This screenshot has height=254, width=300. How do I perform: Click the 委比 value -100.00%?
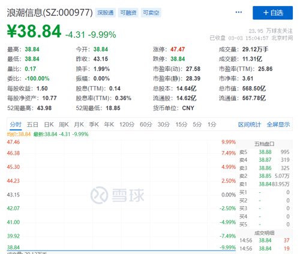[x=37, y=78]
